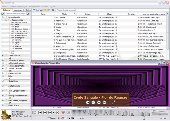Image resolution: width=170 pixels, height=121 pixels.
Task: Expand the Vários Artistas node
Action: [3, 56]
